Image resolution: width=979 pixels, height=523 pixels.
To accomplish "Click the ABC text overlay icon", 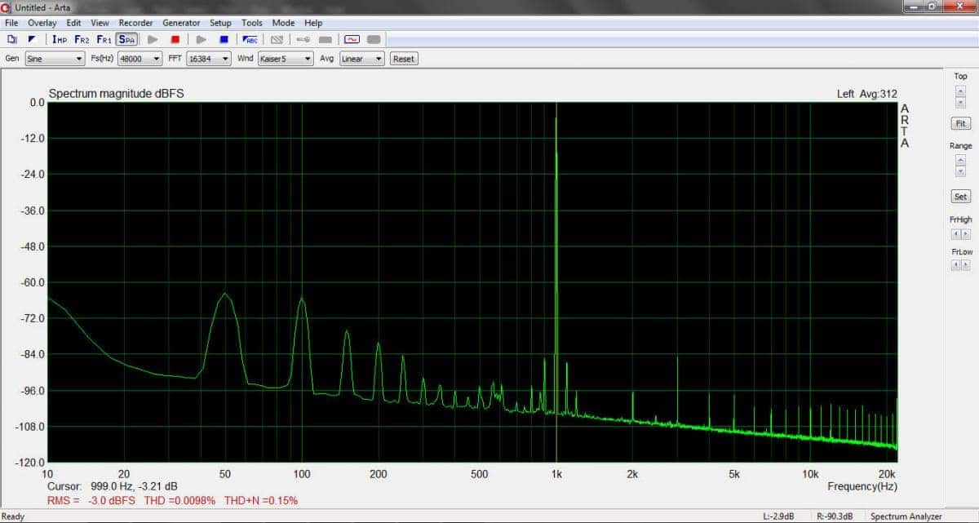I will click(x=250, y=39).
